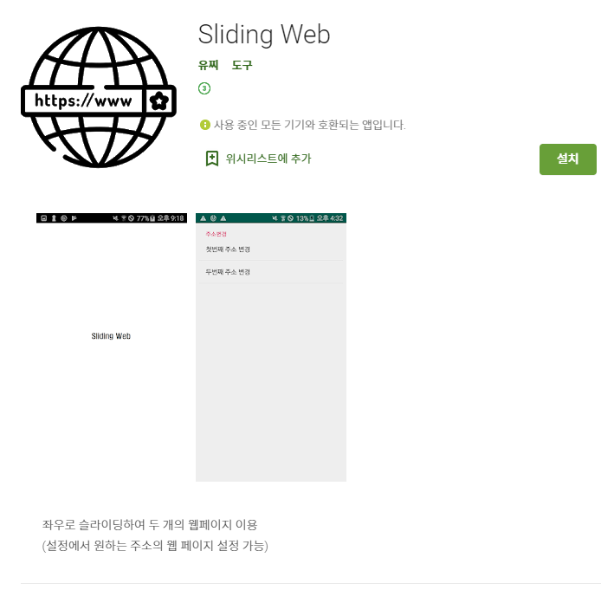Click the star badge in the globe logo
The height and width of the screenshot is (590, 614).
(159, 101)
